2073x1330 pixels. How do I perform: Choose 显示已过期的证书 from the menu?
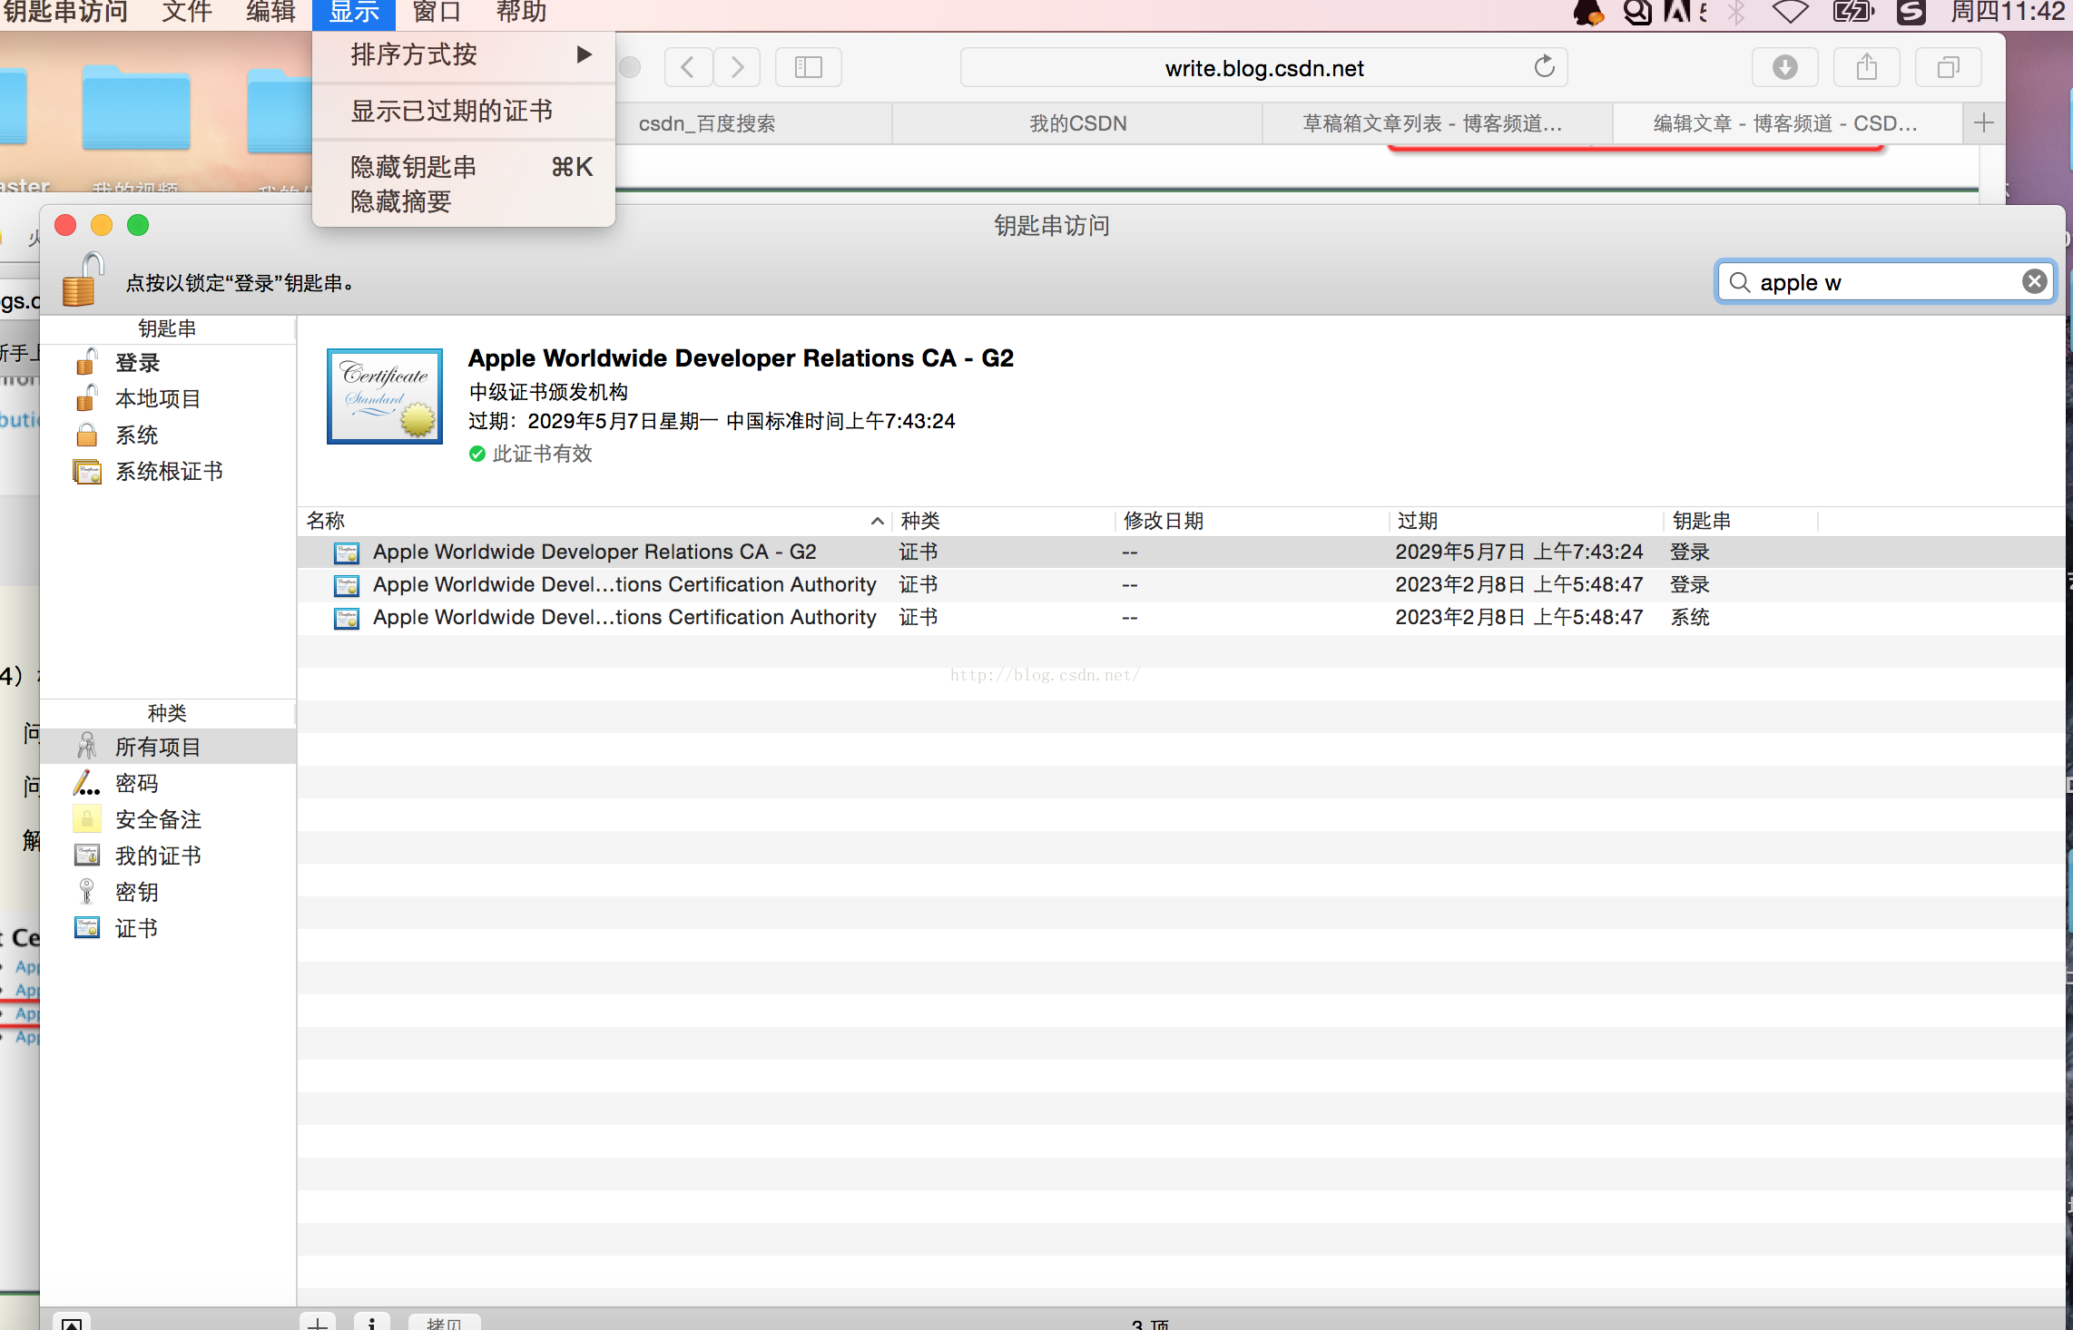464,112
